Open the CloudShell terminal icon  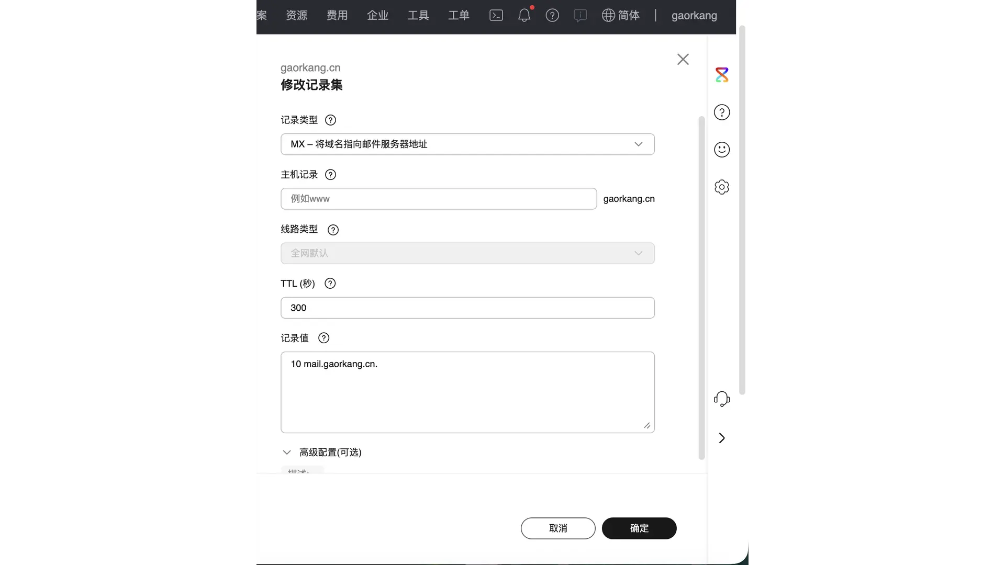pos(496,15)
